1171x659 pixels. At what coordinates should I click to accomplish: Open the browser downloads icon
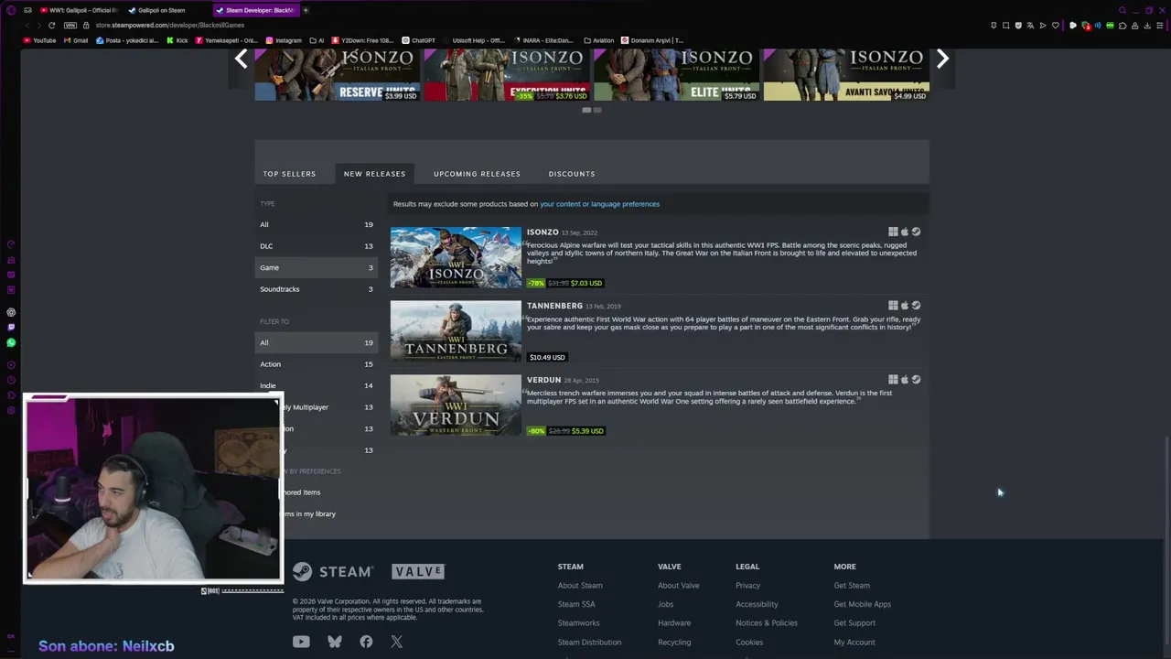pos(1147,26)
